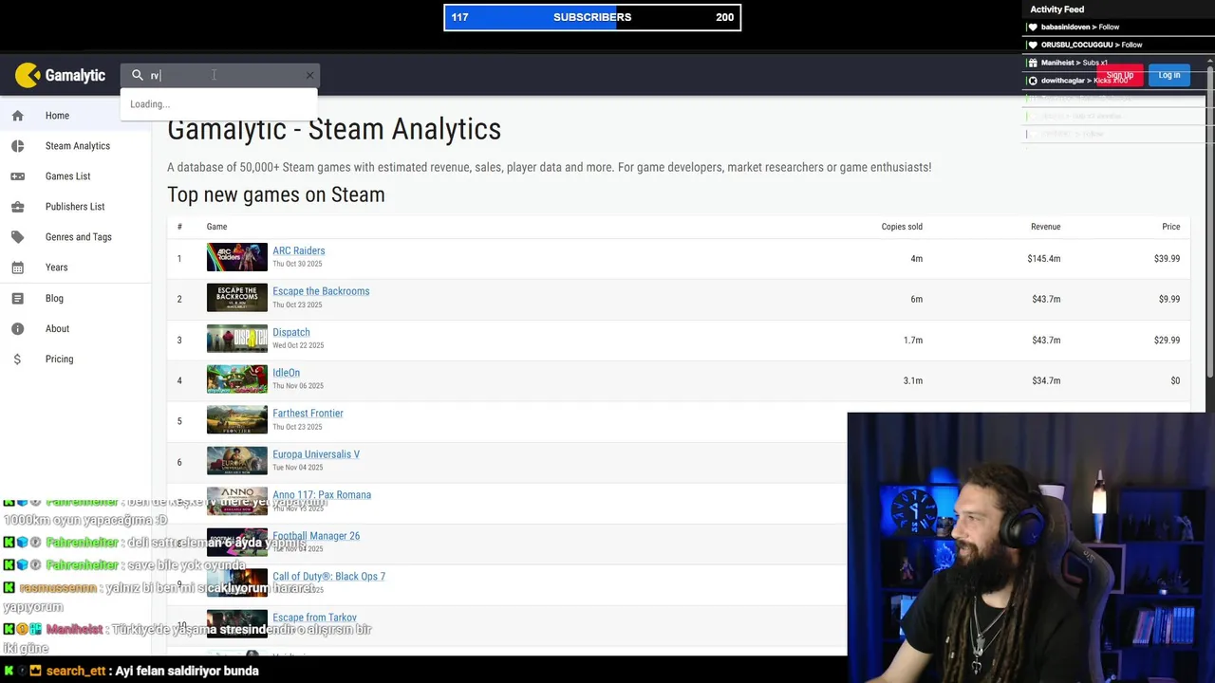Click Dispatch price $29.99
This screenshot has height=683, width=1215.
click(x=1168, y=341)
